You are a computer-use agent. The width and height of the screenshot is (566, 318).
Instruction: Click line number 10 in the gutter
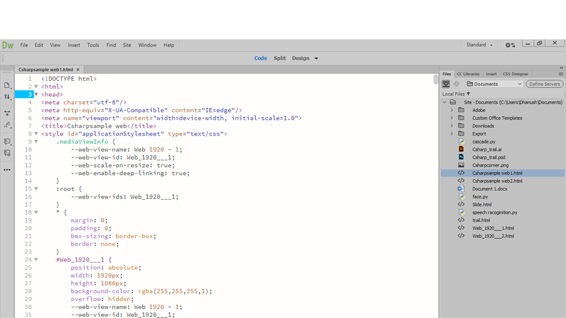click(x=28, y=150)
